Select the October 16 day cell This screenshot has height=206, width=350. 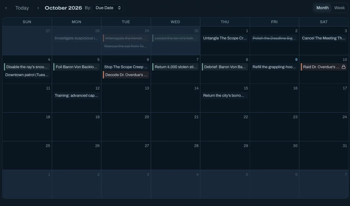pos(274,98)
